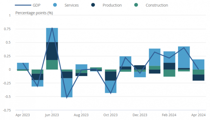The width and height of the screenshot is (210, 120).
Task: Click the '0.75' y-axis value
Action: (x=7, y=29)
